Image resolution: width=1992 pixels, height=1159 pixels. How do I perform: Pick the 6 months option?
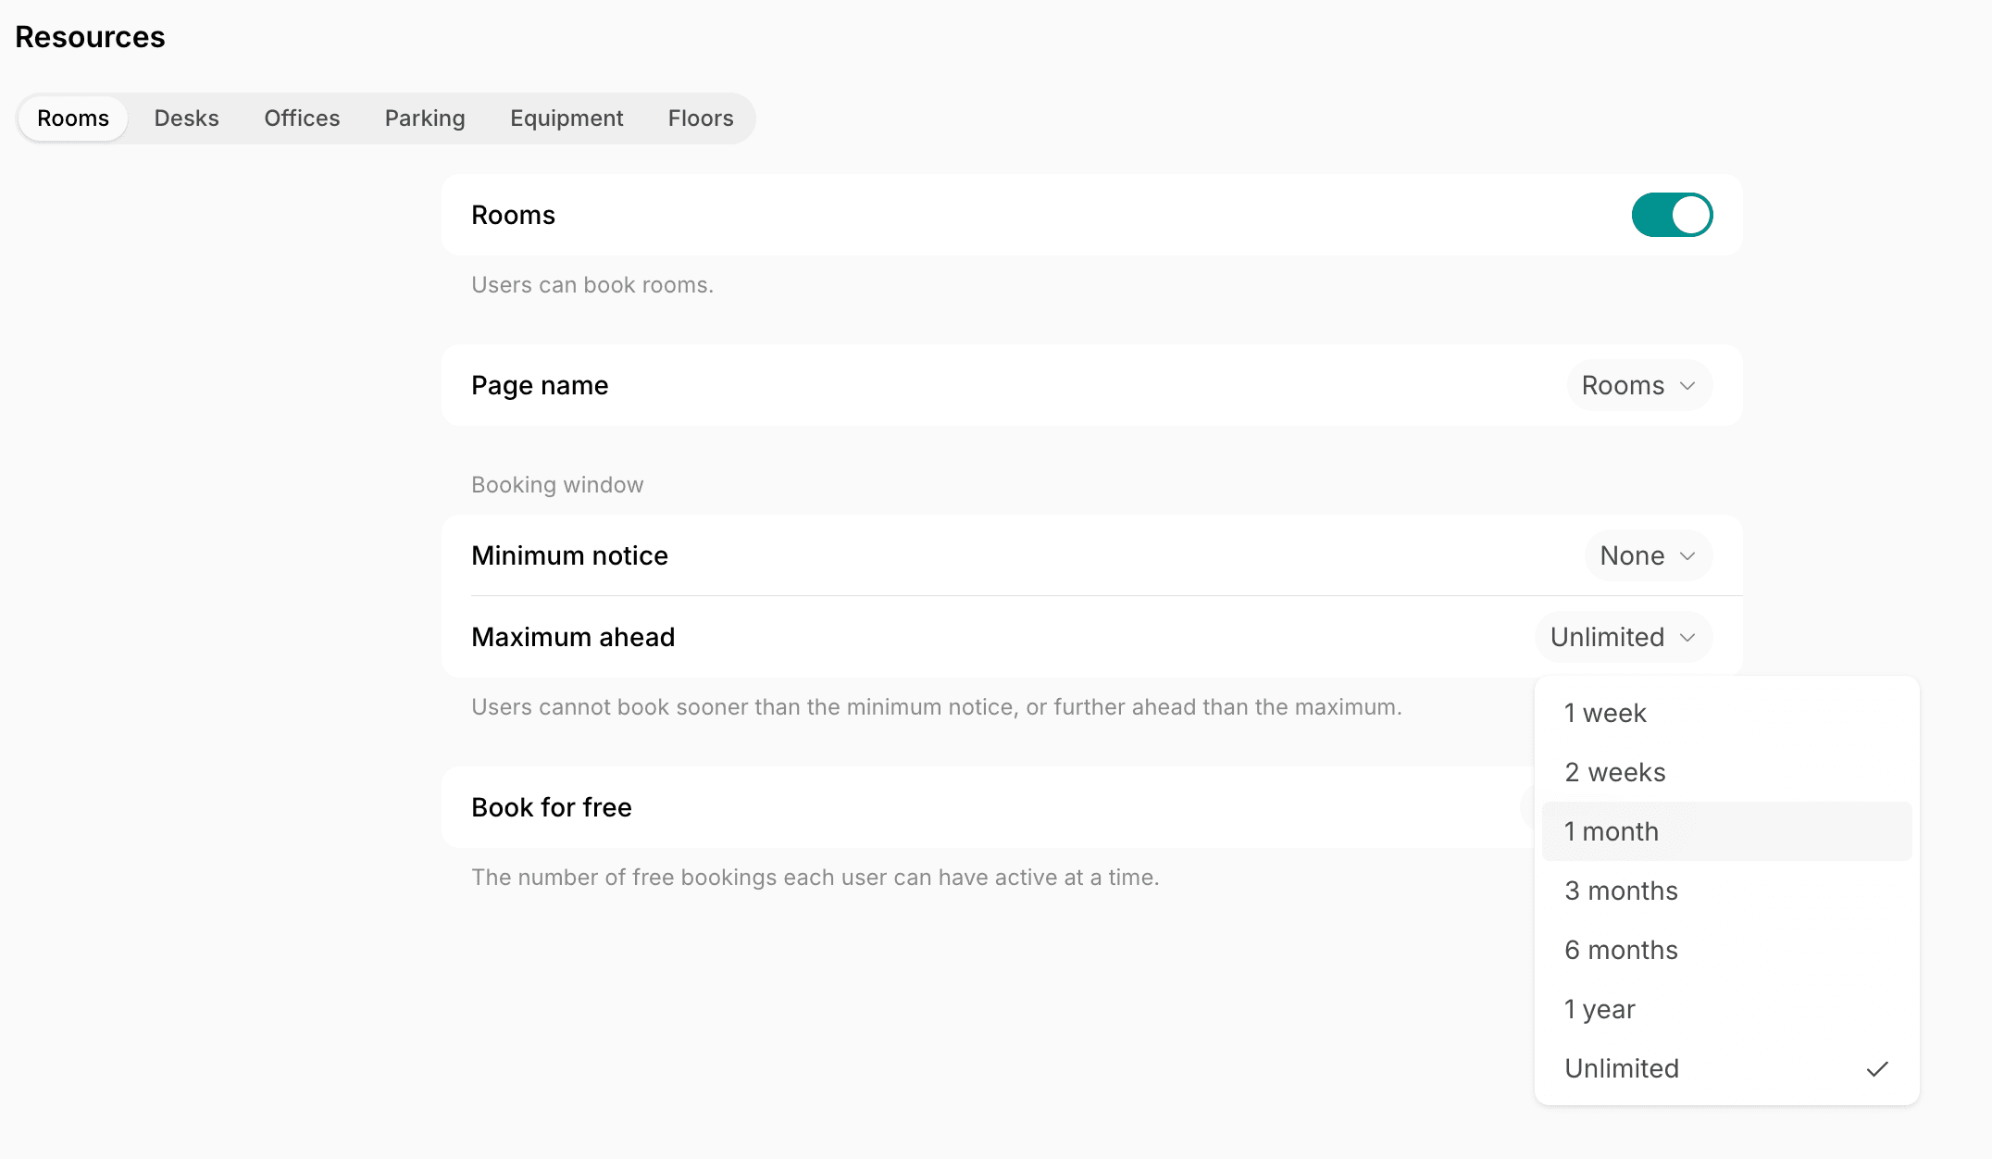click(x=1726, y=950)
